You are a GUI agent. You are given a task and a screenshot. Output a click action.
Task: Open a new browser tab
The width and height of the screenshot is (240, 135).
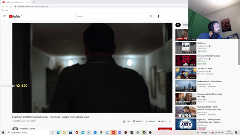point(34,2)
